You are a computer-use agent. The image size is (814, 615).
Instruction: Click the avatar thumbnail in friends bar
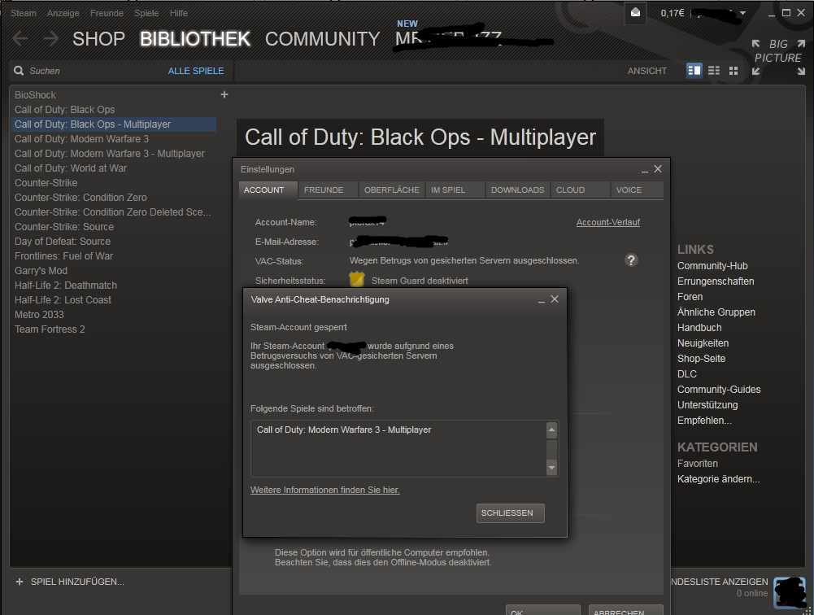pyautogui.click(x=790, y=592)
